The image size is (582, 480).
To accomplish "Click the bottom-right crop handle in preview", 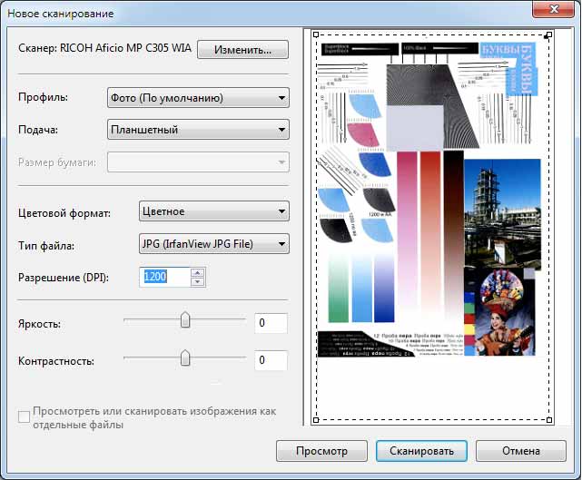I will click(x=549, y=420).
